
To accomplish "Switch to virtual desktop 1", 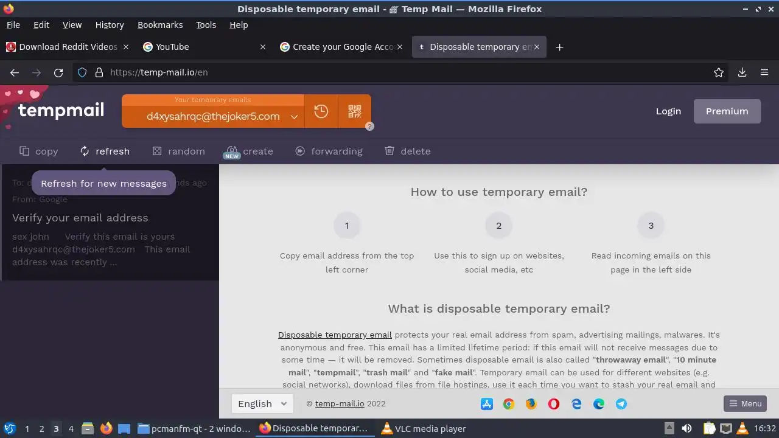I will coord(27,429).
